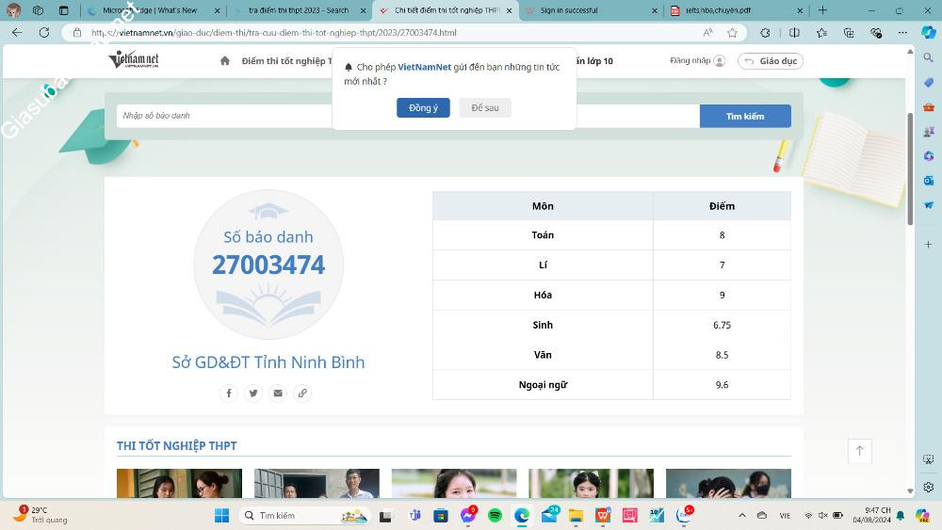Click the scroll-to-top arrow button

[x=859, y=451]
